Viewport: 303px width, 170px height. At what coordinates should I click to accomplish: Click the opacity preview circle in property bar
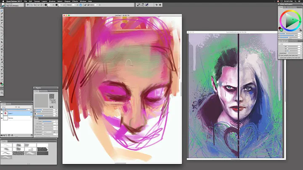[57, 5]
